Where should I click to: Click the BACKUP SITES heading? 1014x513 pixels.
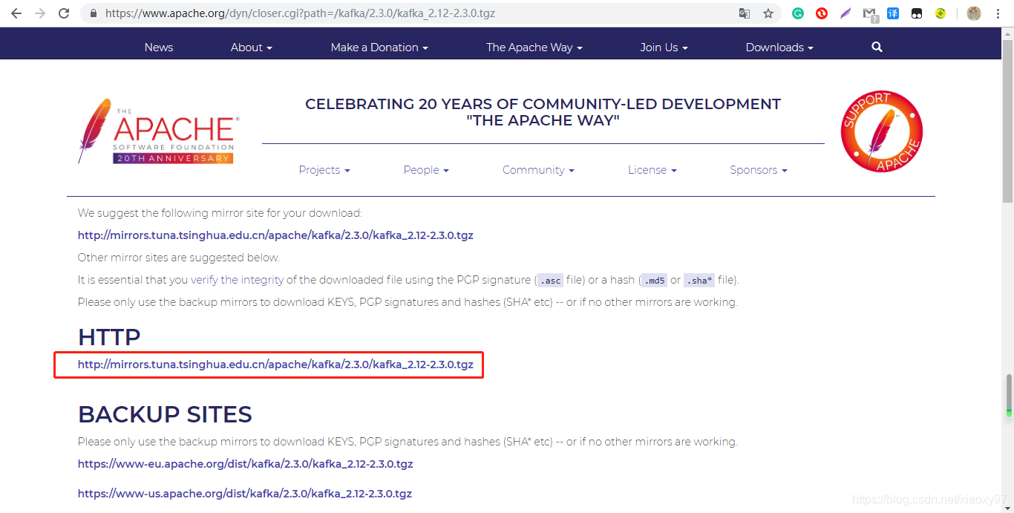click(165, 414)
